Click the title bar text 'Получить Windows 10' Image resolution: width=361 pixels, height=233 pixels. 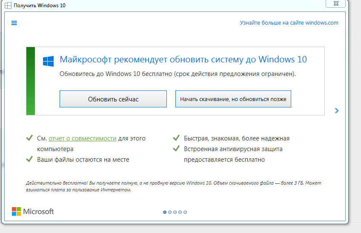(x=40, y=6)
